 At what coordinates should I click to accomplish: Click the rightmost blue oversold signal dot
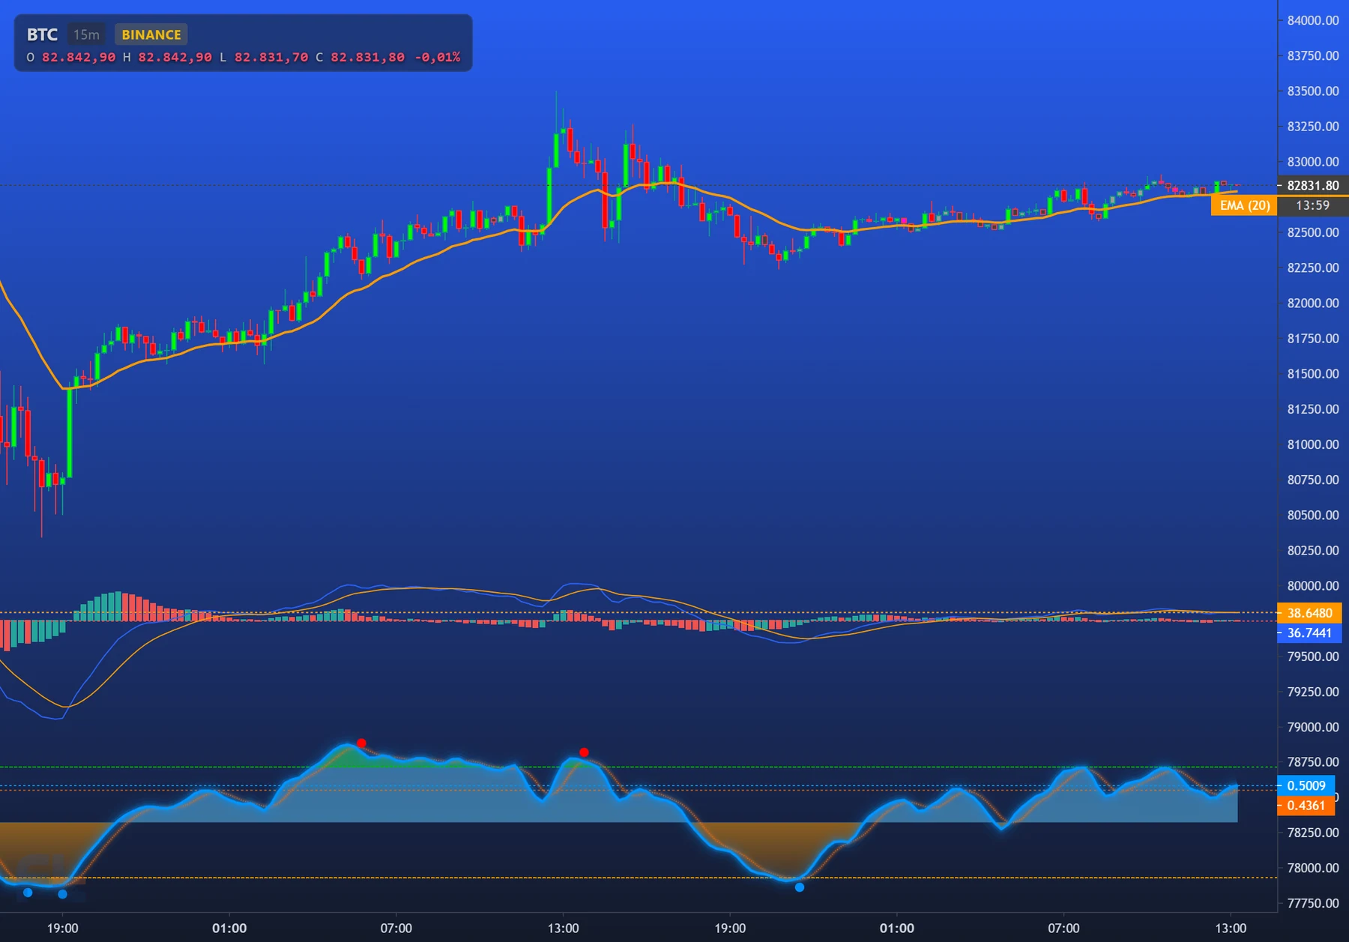click(800, 887)
